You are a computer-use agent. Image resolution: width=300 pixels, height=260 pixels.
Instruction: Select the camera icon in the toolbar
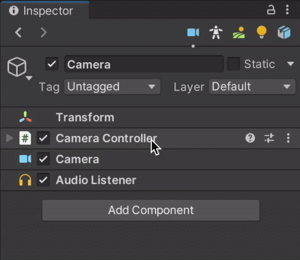193,33
